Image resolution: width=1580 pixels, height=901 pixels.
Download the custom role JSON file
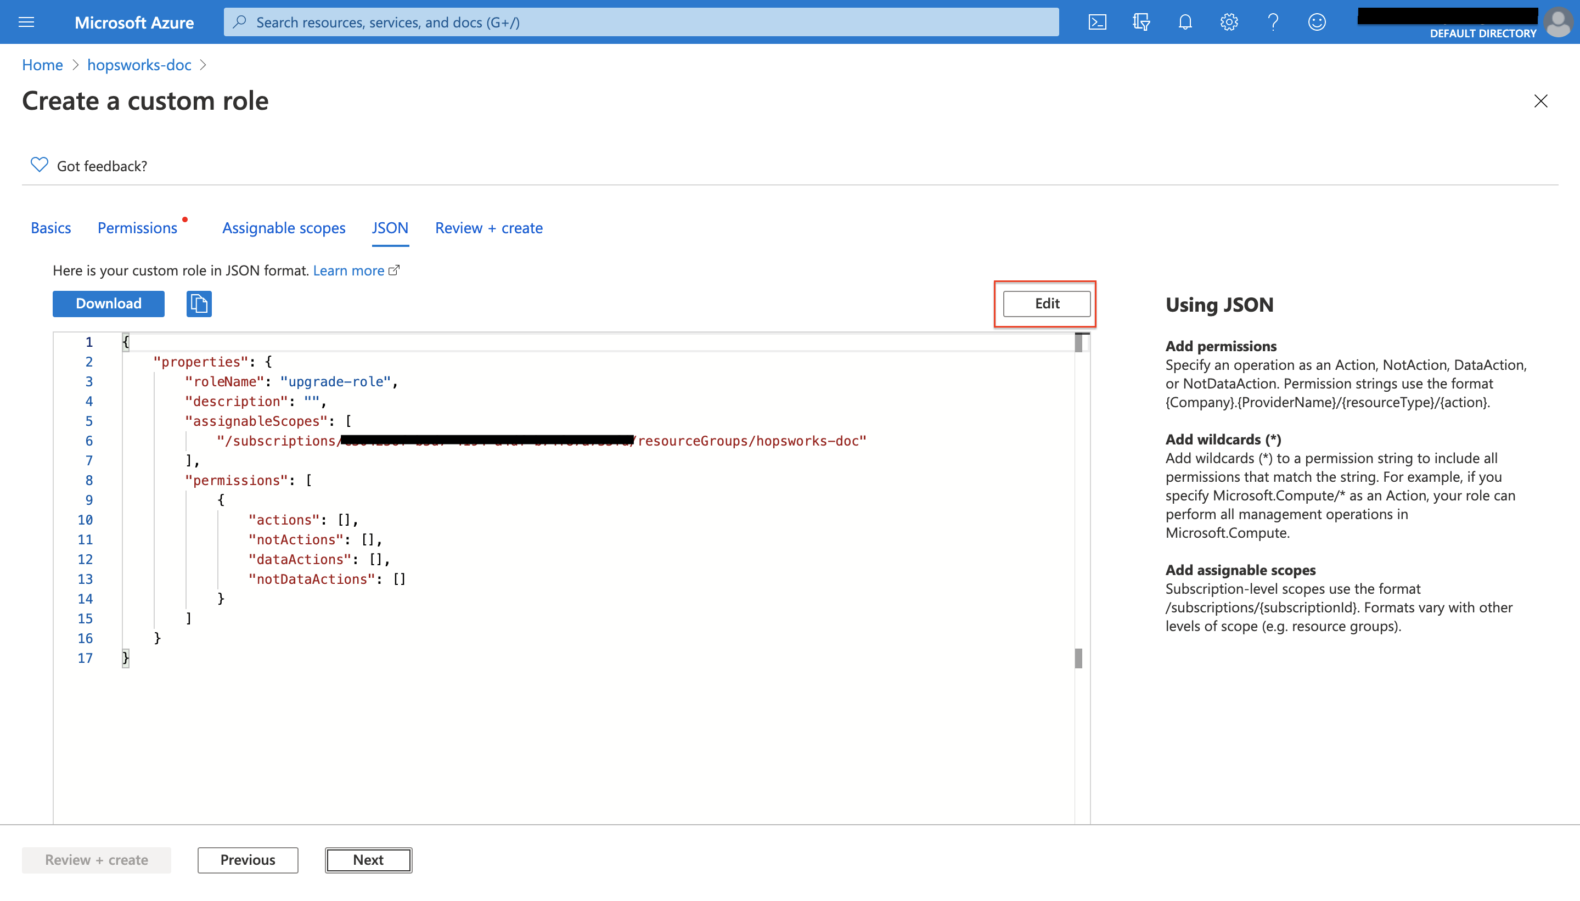pos(109,303)
